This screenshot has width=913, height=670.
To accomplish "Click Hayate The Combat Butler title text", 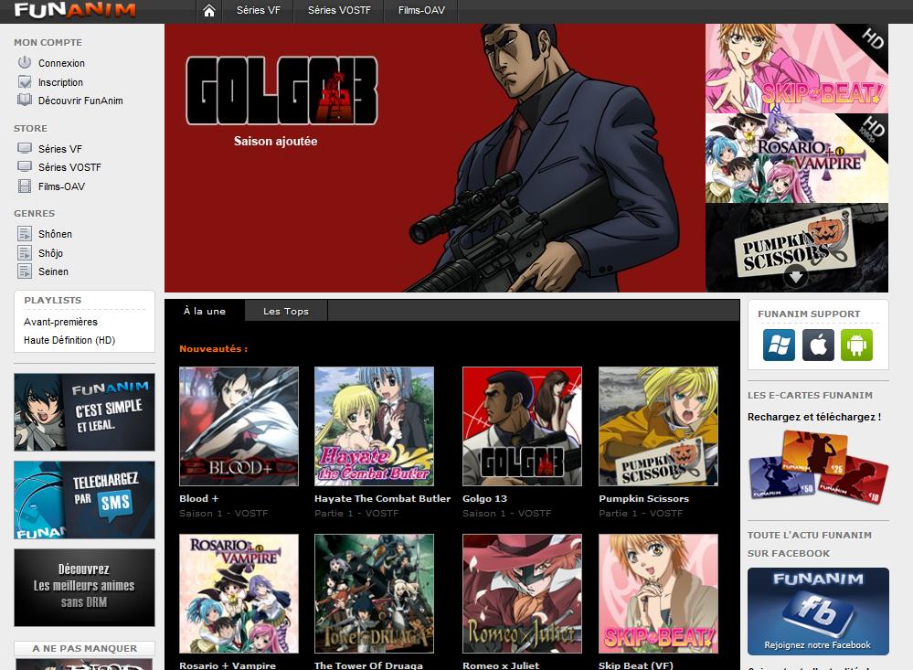I will [x=382, y=499].
